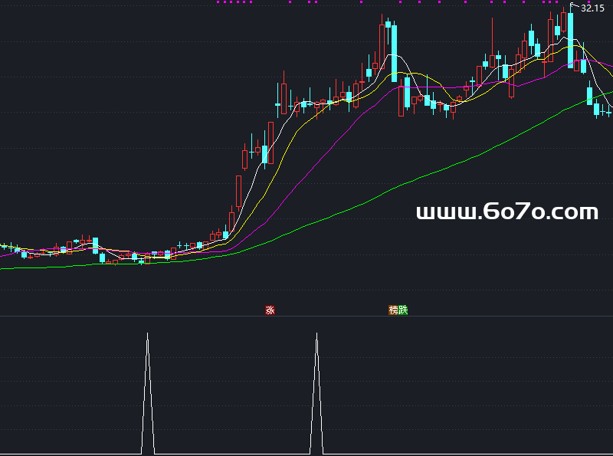Click the small arrow pointing to the 32.15 high
Viewport: 613px width, 456px height.
tap(575, 6)
